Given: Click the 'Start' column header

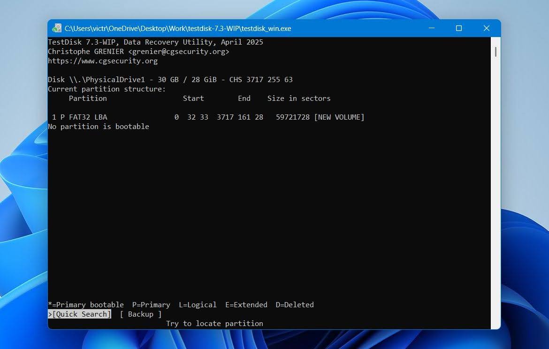Looking at the screenshot, I should pyautogui.click(x=193, y=99).
